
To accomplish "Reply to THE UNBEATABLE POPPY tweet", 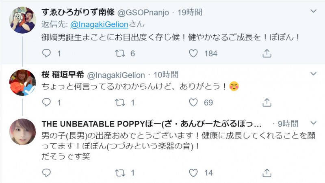I will coord(47,173).
